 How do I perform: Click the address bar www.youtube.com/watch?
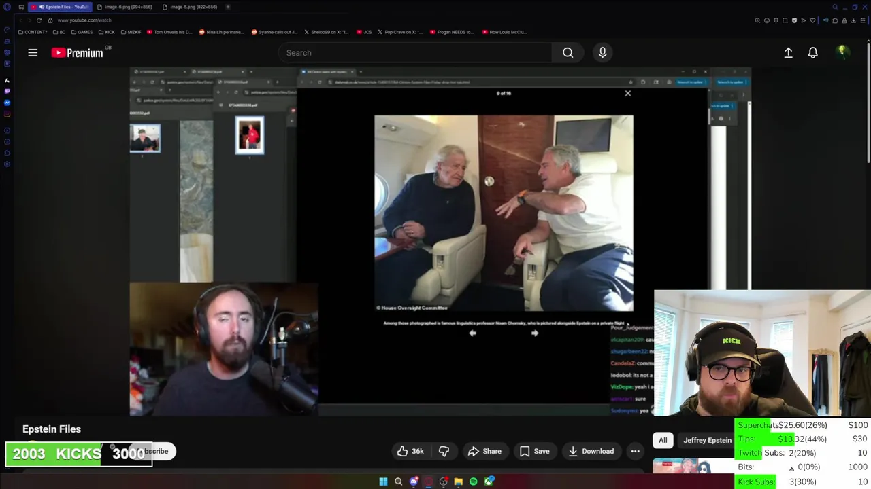[84, 20]
